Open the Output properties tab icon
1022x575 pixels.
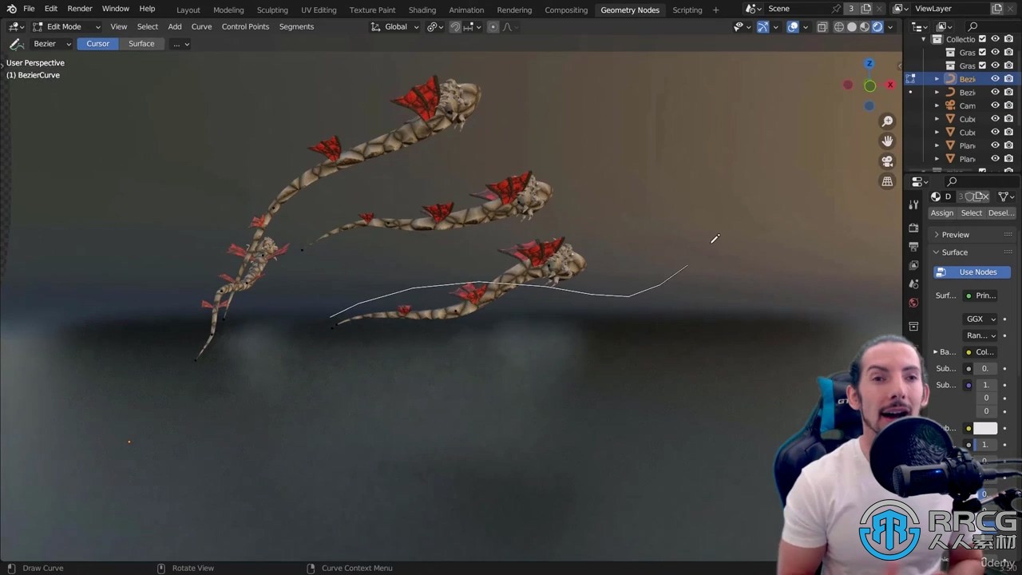pyautogui.click(x=913, y=247)
